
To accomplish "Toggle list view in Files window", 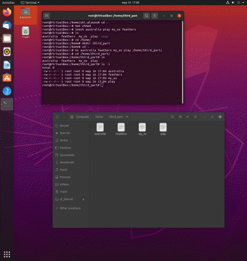I will point(181,117).
